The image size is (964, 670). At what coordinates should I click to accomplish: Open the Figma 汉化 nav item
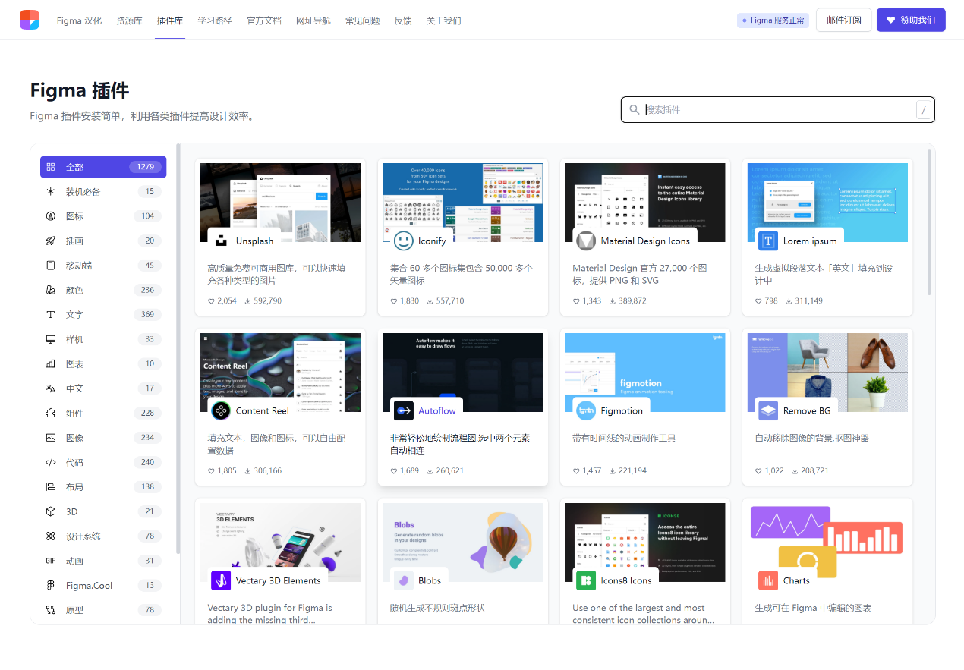click(79, 20)
